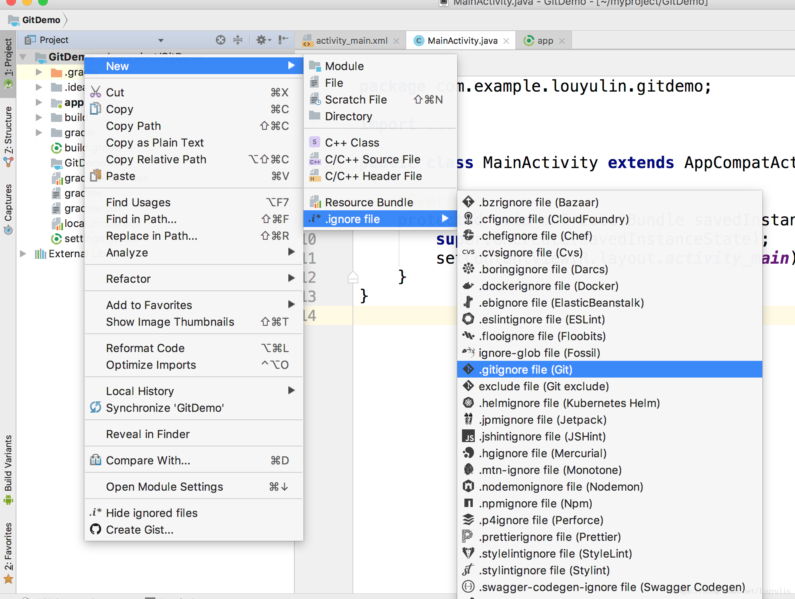Toggle the Build Variants tool window

[x=8, y=470]
